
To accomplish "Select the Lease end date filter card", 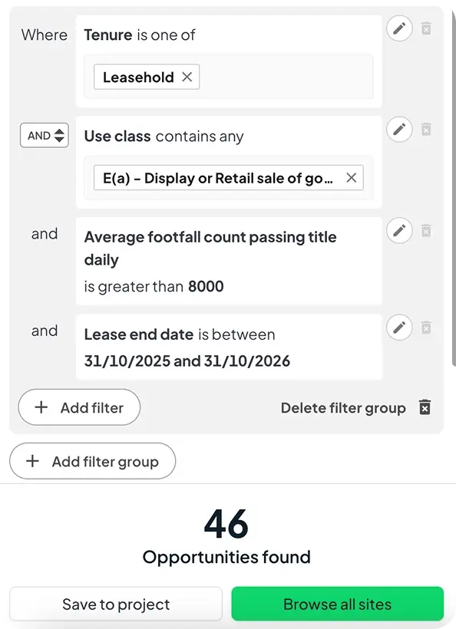I will click(228, 346).
